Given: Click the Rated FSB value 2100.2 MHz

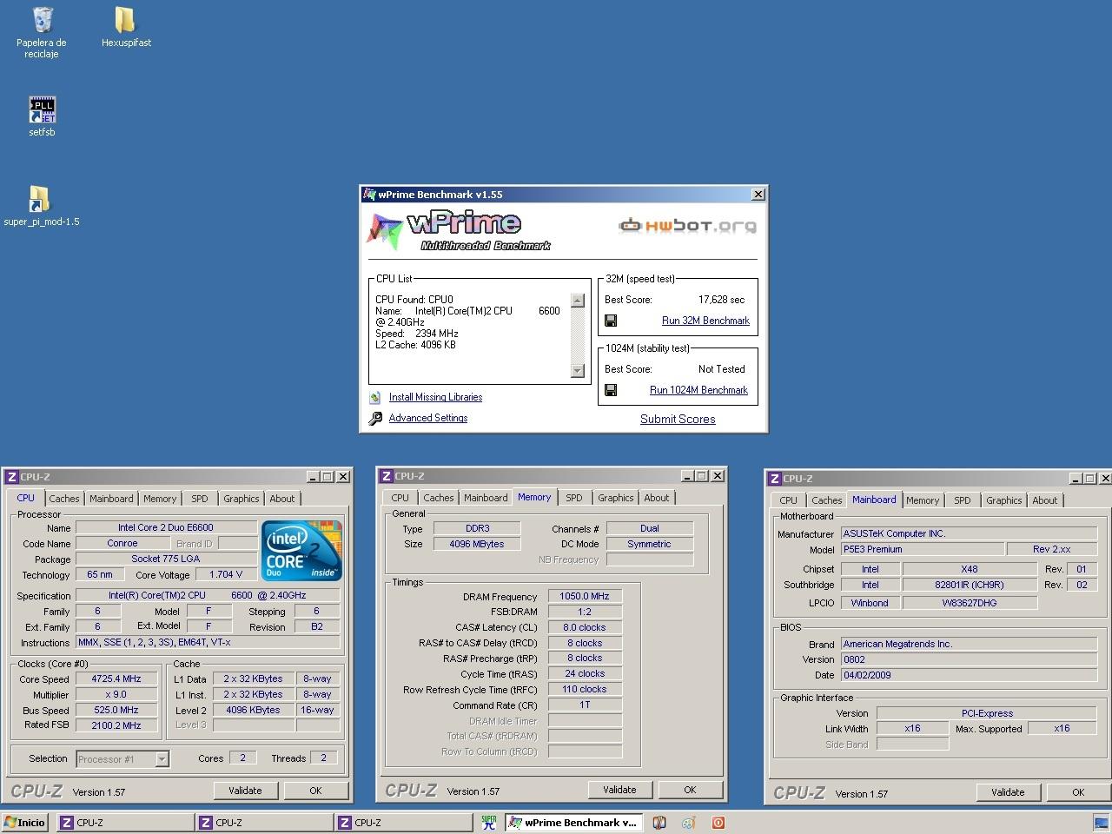Looking at the screenshot, I should pos(116,725).
